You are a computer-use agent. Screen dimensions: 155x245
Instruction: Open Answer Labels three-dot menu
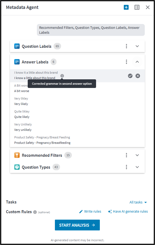tap(126, 62)
